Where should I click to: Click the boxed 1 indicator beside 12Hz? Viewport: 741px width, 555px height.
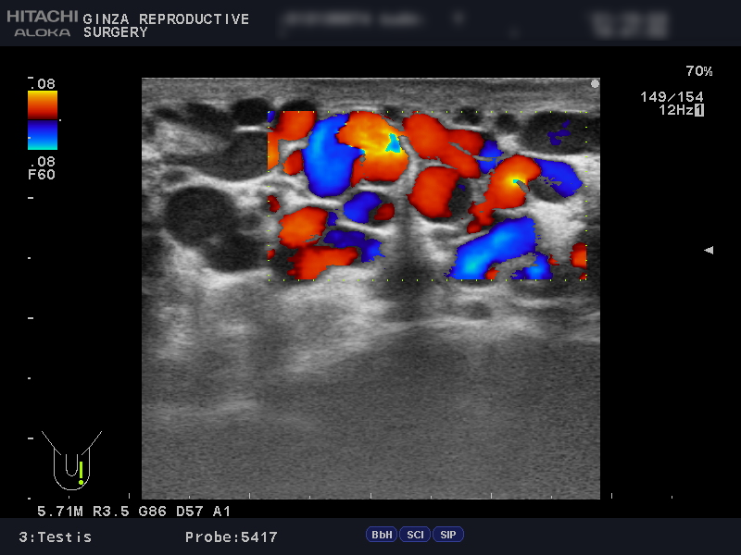point(699,110)
